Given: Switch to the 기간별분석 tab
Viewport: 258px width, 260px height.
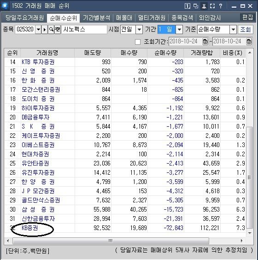Looking at the screenshot, I should click(x=96, y=18).
